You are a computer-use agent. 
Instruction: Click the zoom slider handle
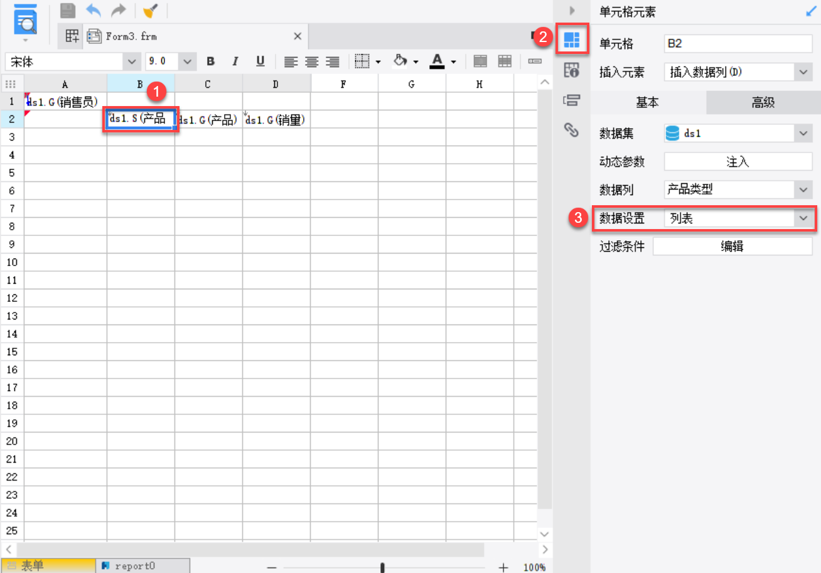(x=382, y=567)
